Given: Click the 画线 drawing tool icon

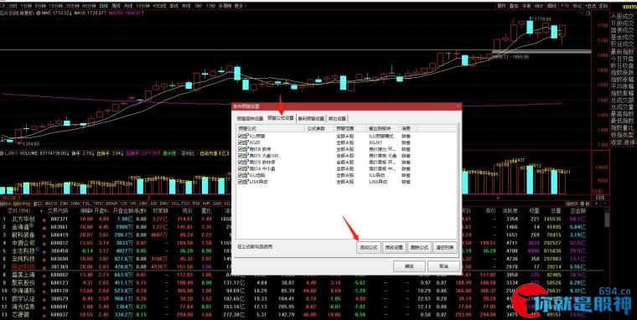Looking at the screenshot, I should click(x=552, y=6).
